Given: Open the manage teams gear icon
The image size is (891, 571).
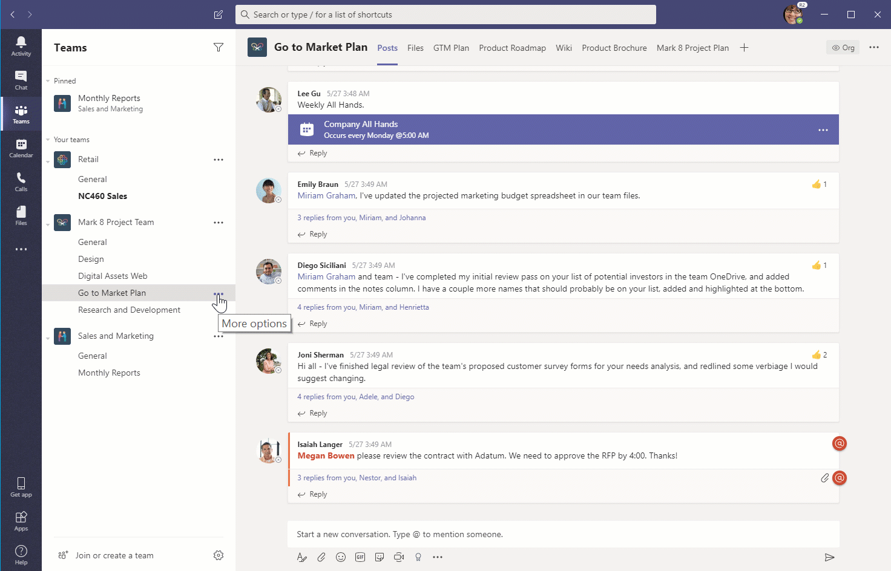Looking at the screenshot, I should coord(219,555).
